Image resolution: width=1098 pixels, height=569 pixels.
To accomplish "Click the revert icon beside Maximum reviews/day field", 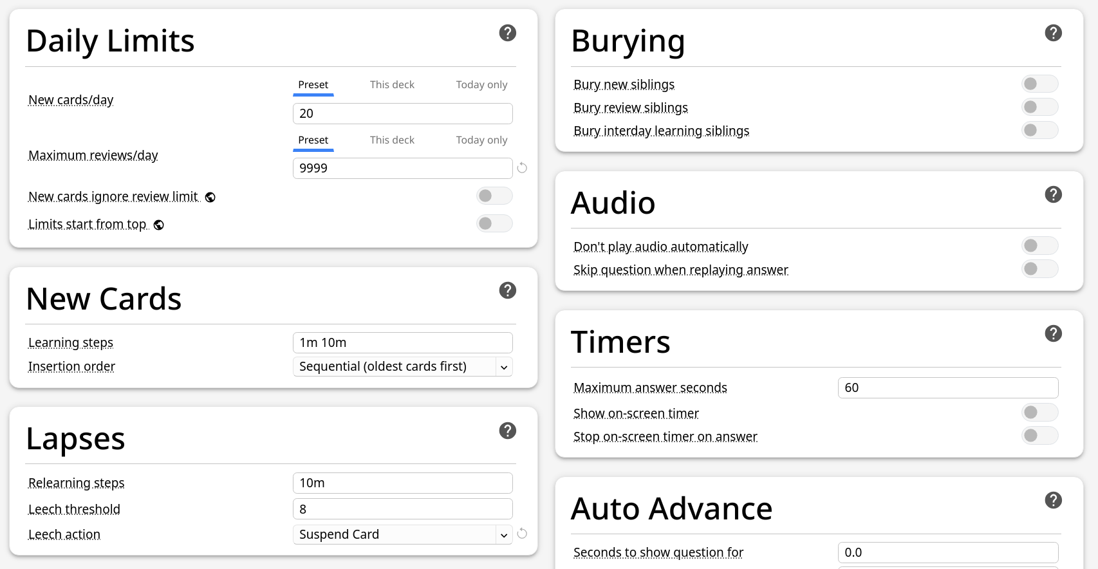I will click(522, 168).
